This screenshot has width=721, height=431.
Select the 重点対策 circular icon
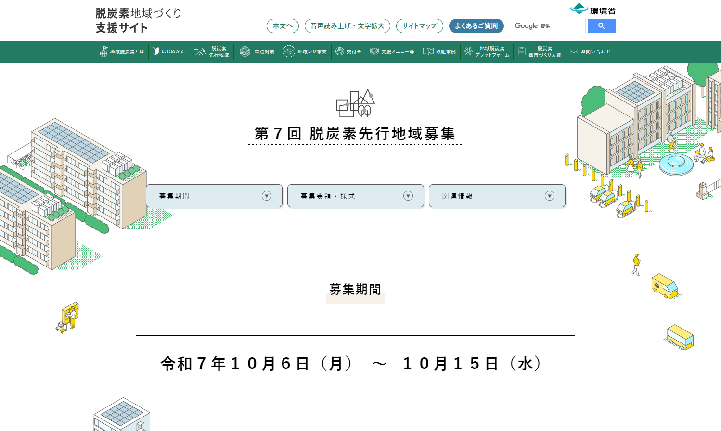(x=245, y=51)
